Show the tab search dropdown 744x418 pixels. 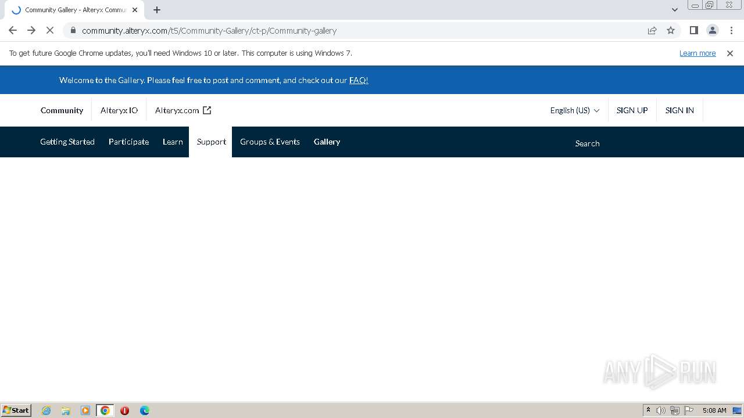pos(674,10)
